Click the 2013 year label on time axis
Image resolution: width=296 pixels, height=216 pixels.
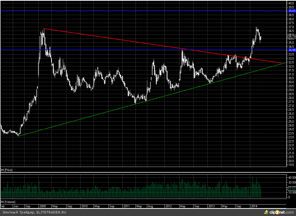coord(211,206)
